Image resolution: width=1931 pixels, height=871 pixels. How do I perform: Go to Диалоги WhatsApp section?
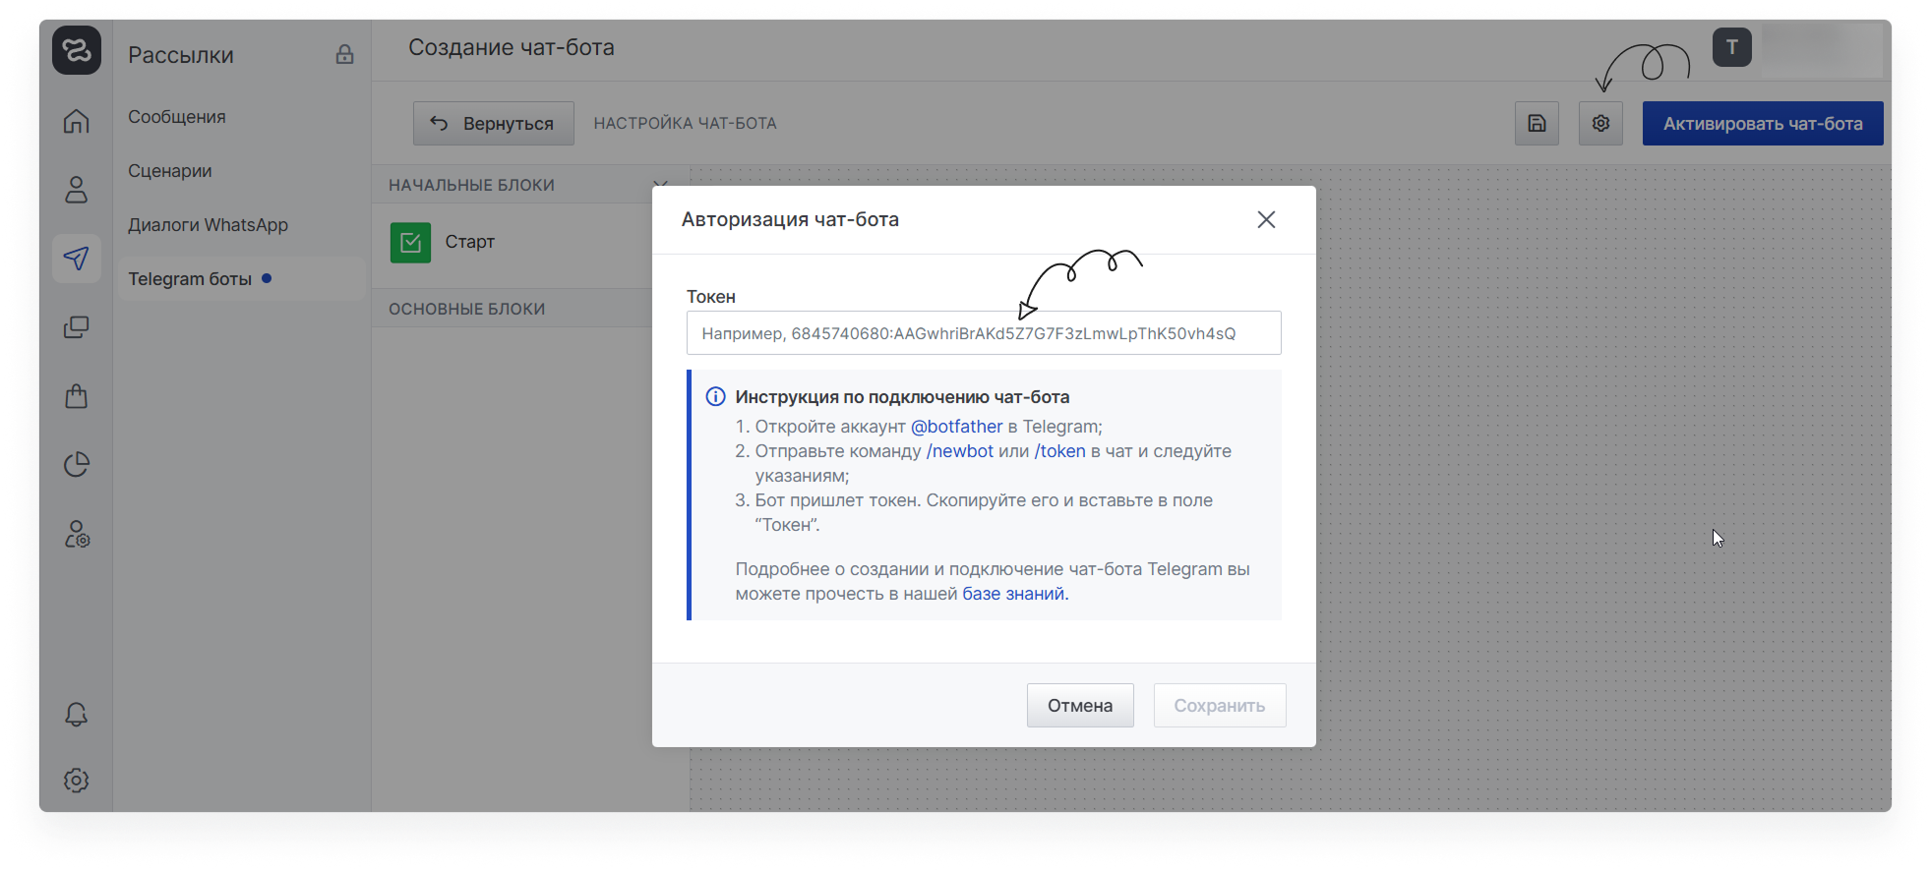208,225
